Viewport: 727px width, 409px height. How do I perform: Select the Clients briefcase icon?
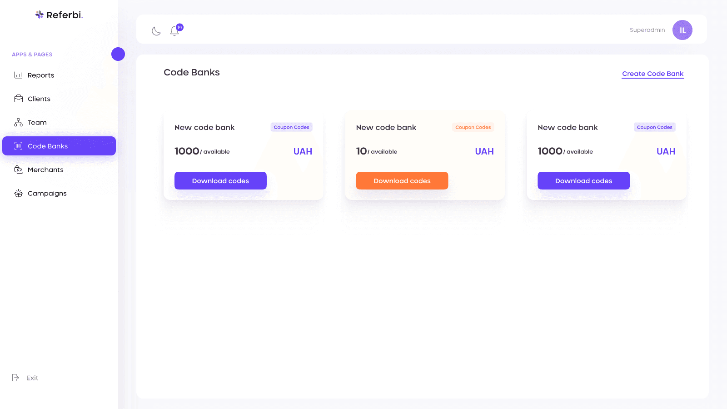click(x=18, y=99)
